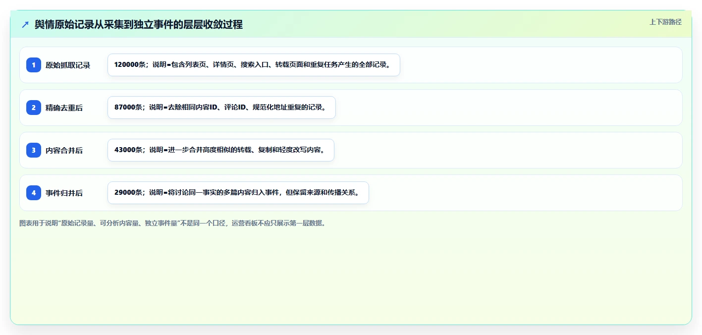Click the blue step number 4 badge
The width and height of the screenshot is (702, 335).
(34, 193)
